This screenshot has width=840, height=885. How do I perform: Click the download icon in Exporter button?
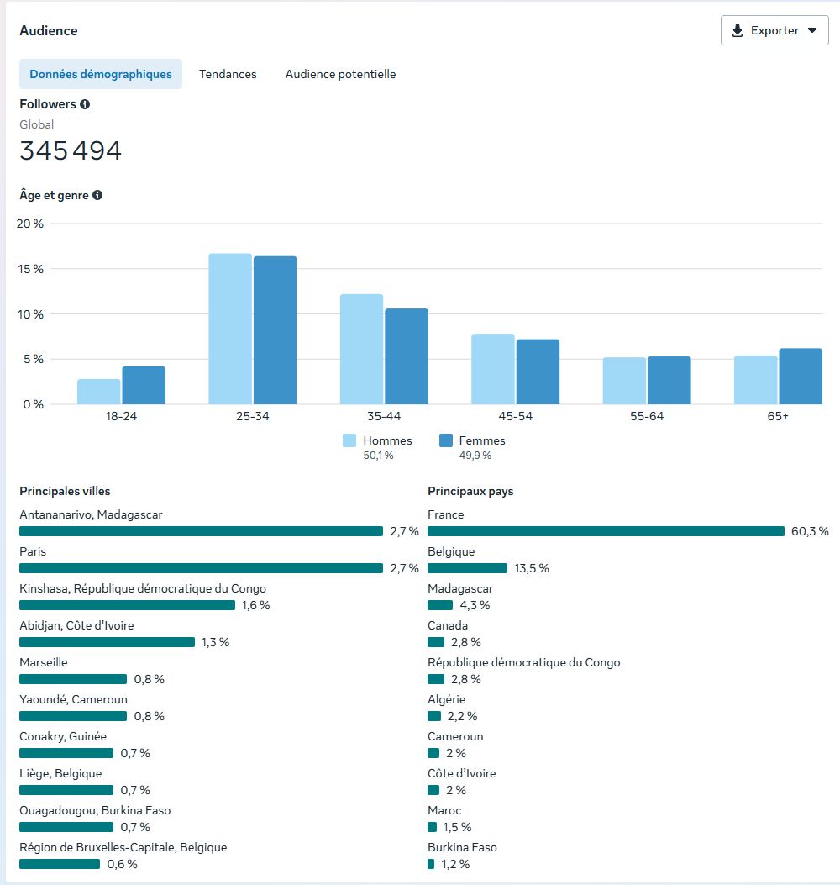[738, 30]
